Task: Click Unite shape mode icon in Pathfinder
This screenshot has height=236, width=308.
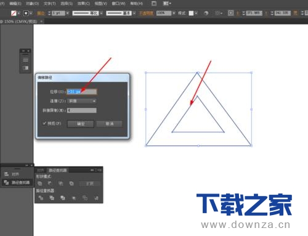Action: point(40,184)
